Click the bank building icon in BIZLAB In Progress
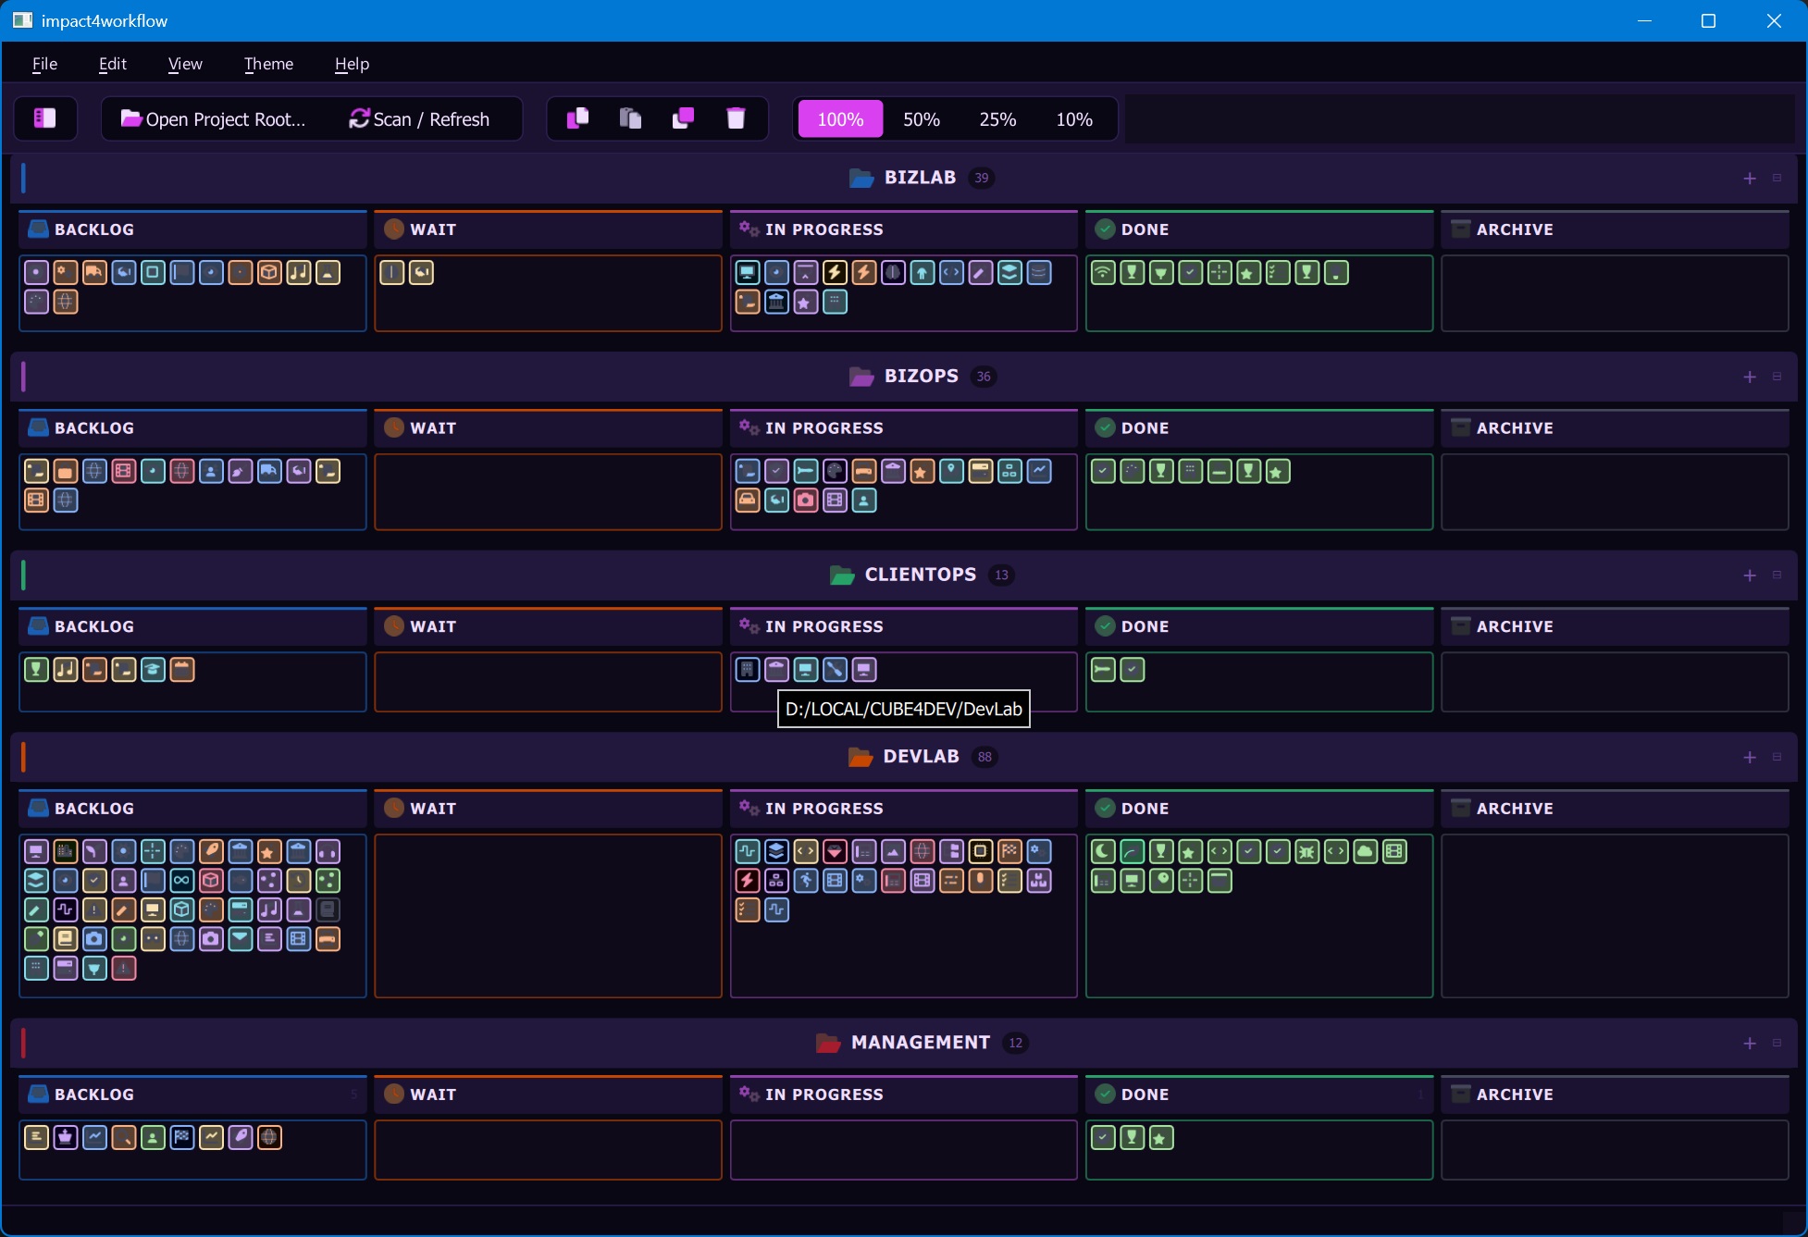The height and width of the screenshot is (1237, 1808). (x=776, y=302)
